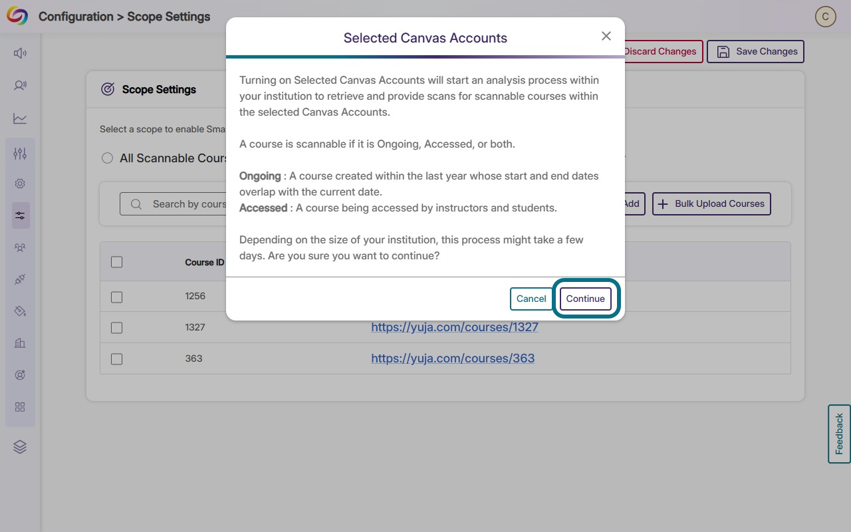Open the yuja.com/courses/1327 link

(455, 327)
